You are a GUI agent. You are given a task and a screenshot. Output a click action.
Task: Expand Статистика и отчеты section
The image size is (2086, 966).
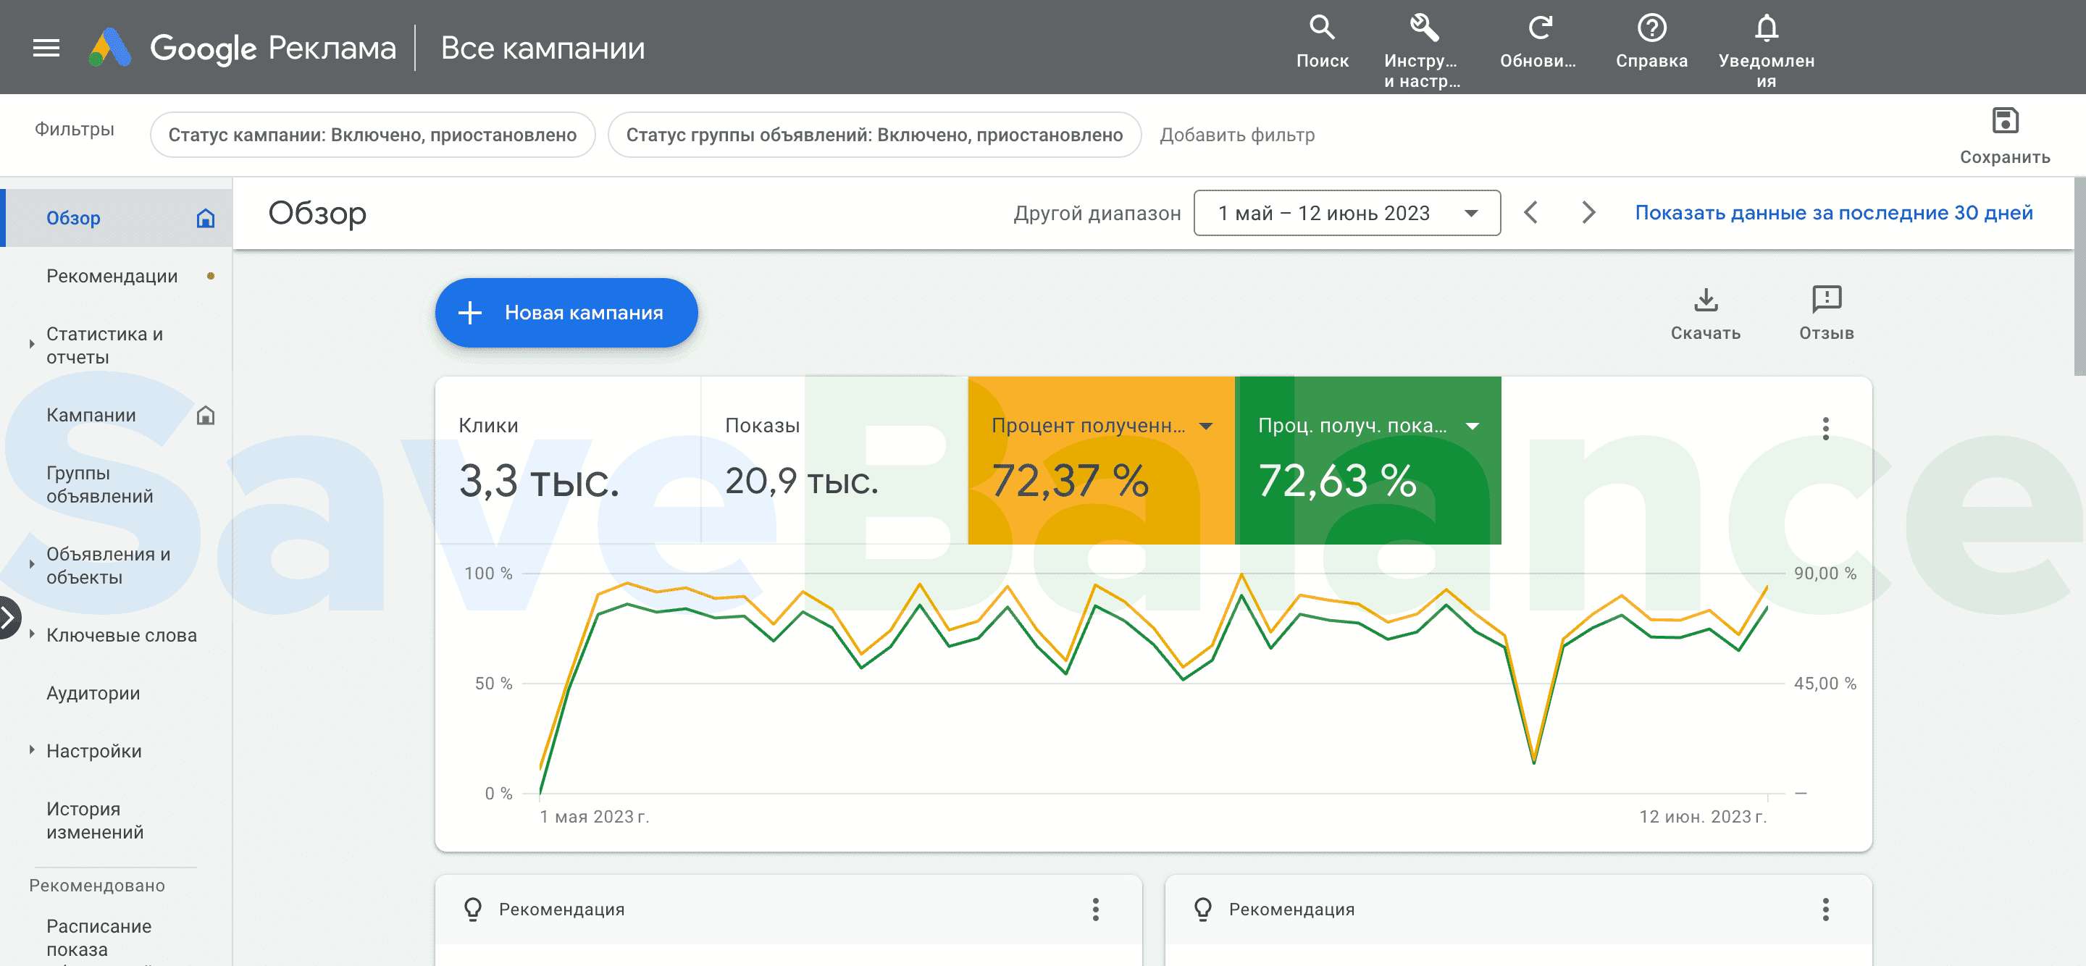[32, 345]
